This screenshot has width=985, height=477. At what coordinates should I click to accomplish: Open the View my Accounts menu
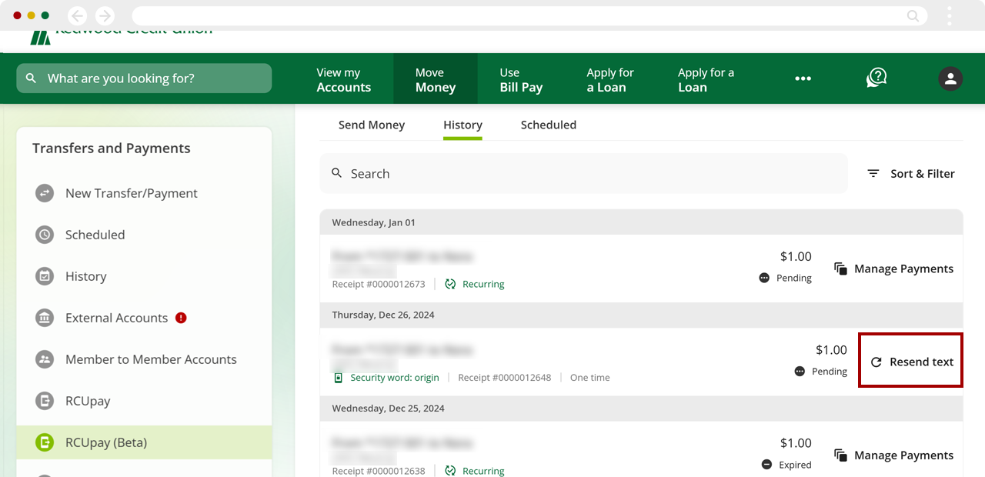(x=343, y=80)
